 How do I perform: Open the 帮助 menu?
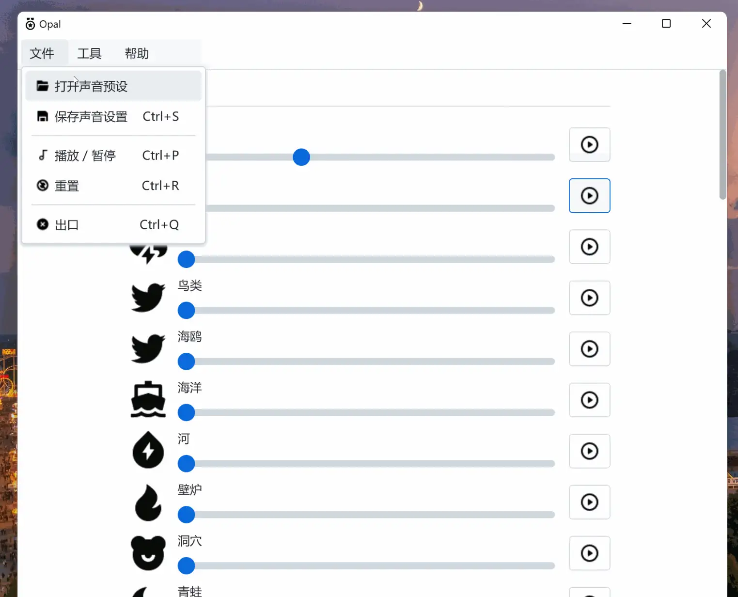pos(137,53)
